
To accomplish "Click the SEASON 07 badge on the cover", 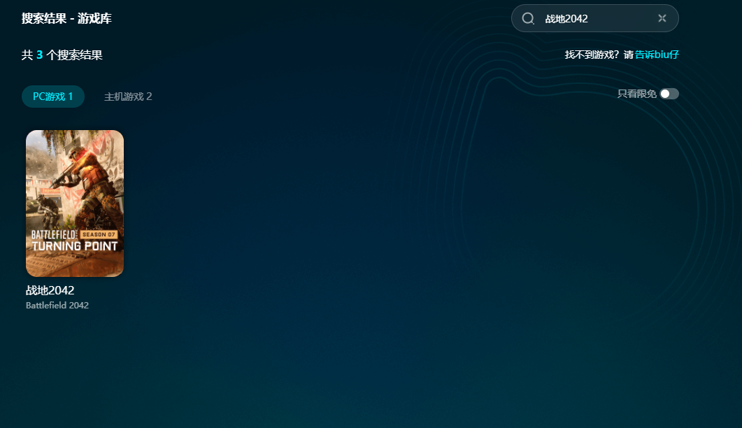I will click(x=98, y=234).
